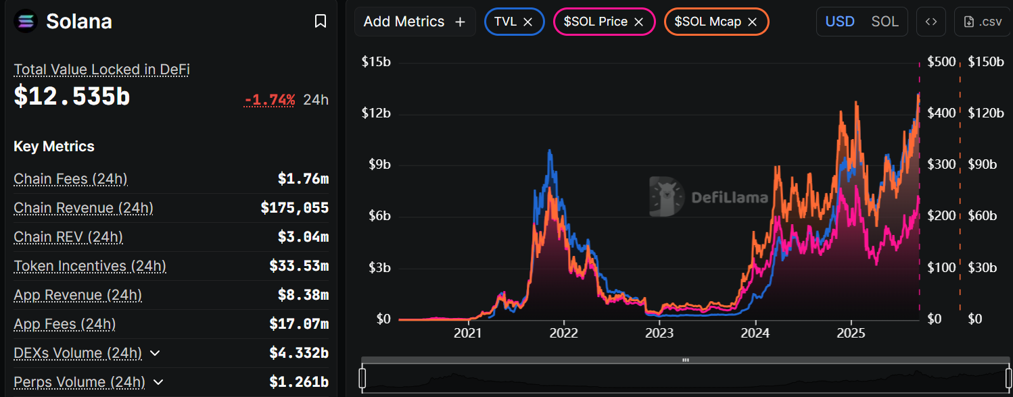1013x397 pixels.
Task: Click the TVL metric chip label
Action: pyautogui.click(x=505, y=22)
